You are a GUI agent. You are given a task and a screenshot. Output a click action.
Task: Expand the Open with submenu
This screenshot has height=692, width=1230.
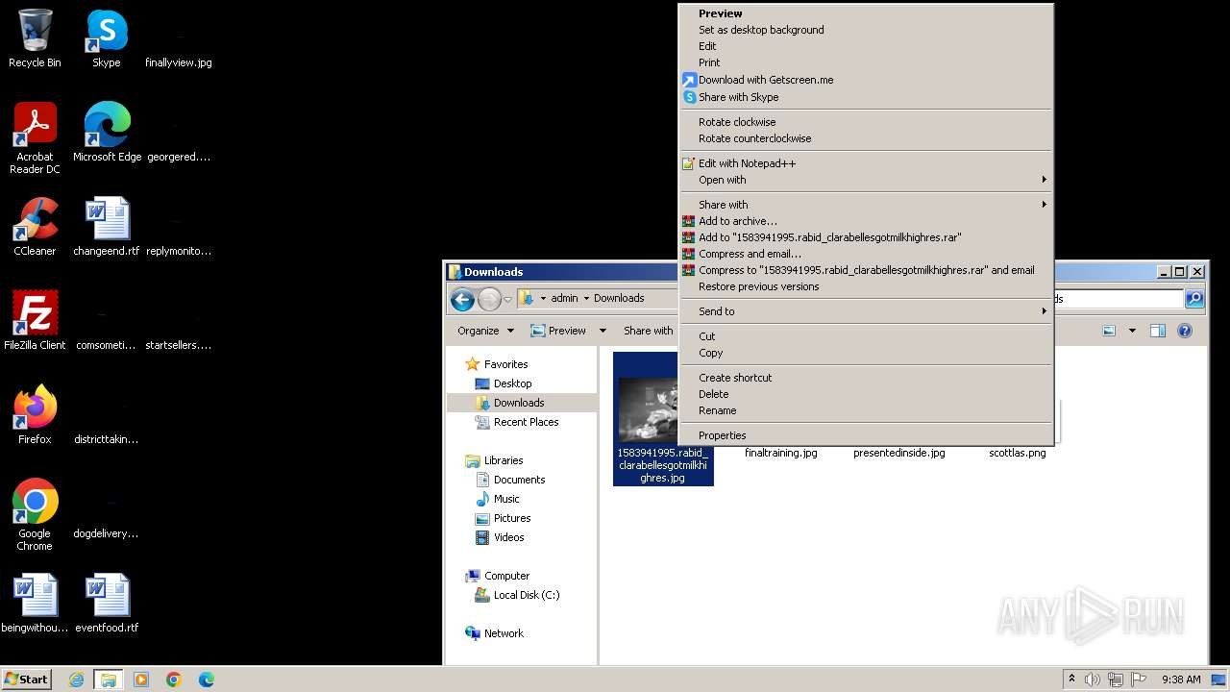pyautogui.click(x=866, y=180)
